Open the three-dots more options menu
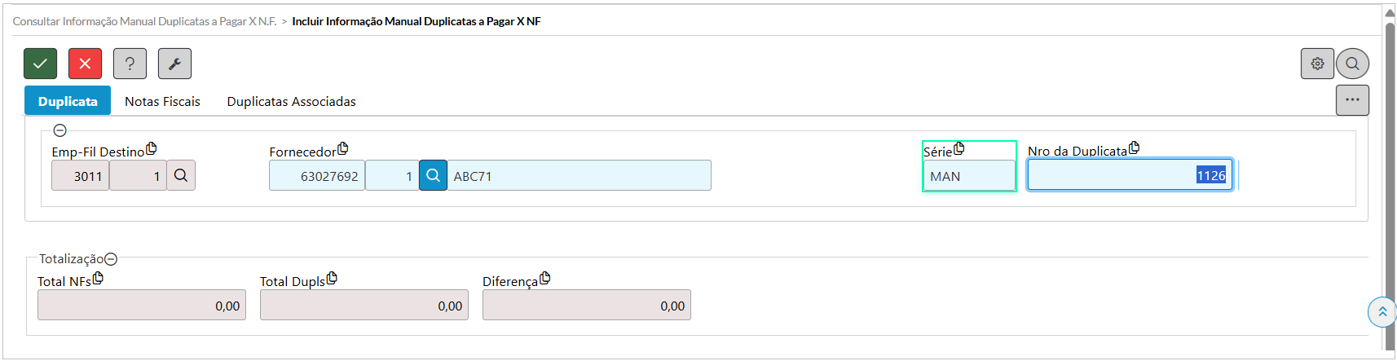 click(1352, 100)
